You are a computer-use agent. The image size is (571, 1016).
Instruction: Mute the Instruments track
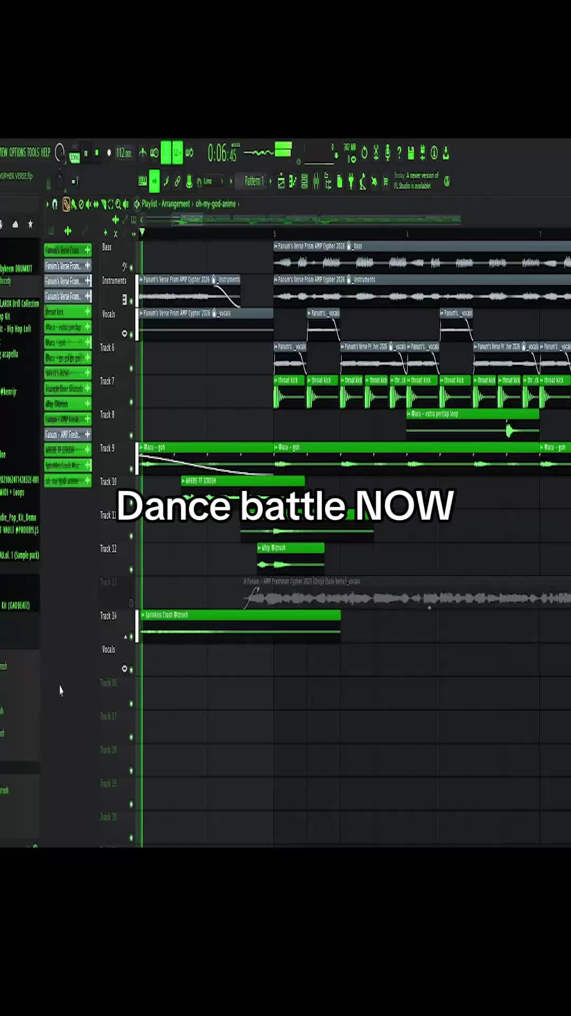[131, 301]
